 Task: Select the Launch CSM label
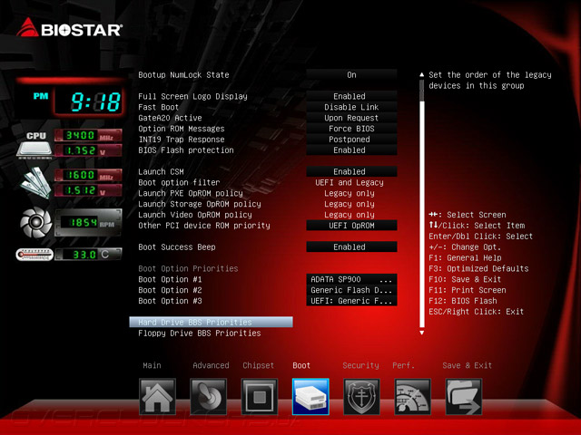tap(161, 171)
